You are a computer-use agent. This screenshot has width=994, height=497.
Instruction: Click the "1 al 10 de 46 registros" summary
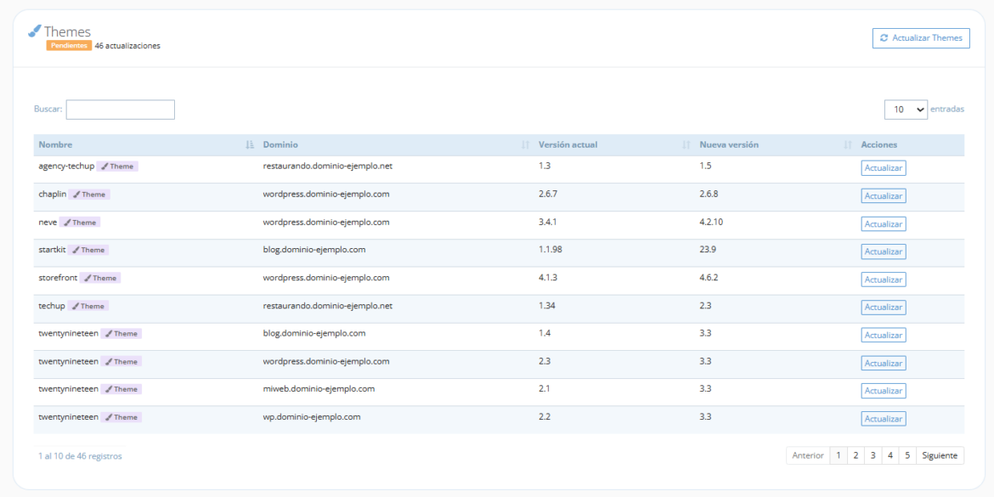click(x=81, y=455)
